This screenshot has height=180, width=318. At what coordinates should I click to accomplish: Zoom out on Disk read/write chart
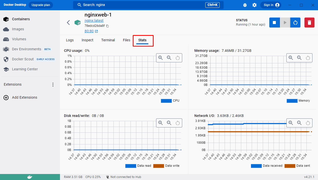[169, 123]
